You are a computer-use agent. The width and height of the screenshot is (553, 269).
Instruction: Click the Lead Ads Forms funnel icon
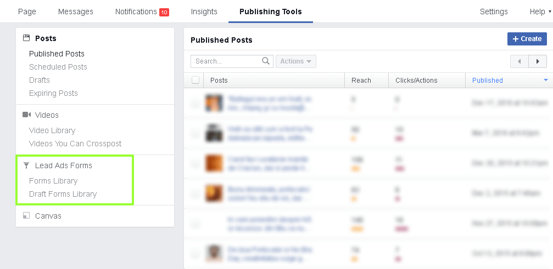26,165
